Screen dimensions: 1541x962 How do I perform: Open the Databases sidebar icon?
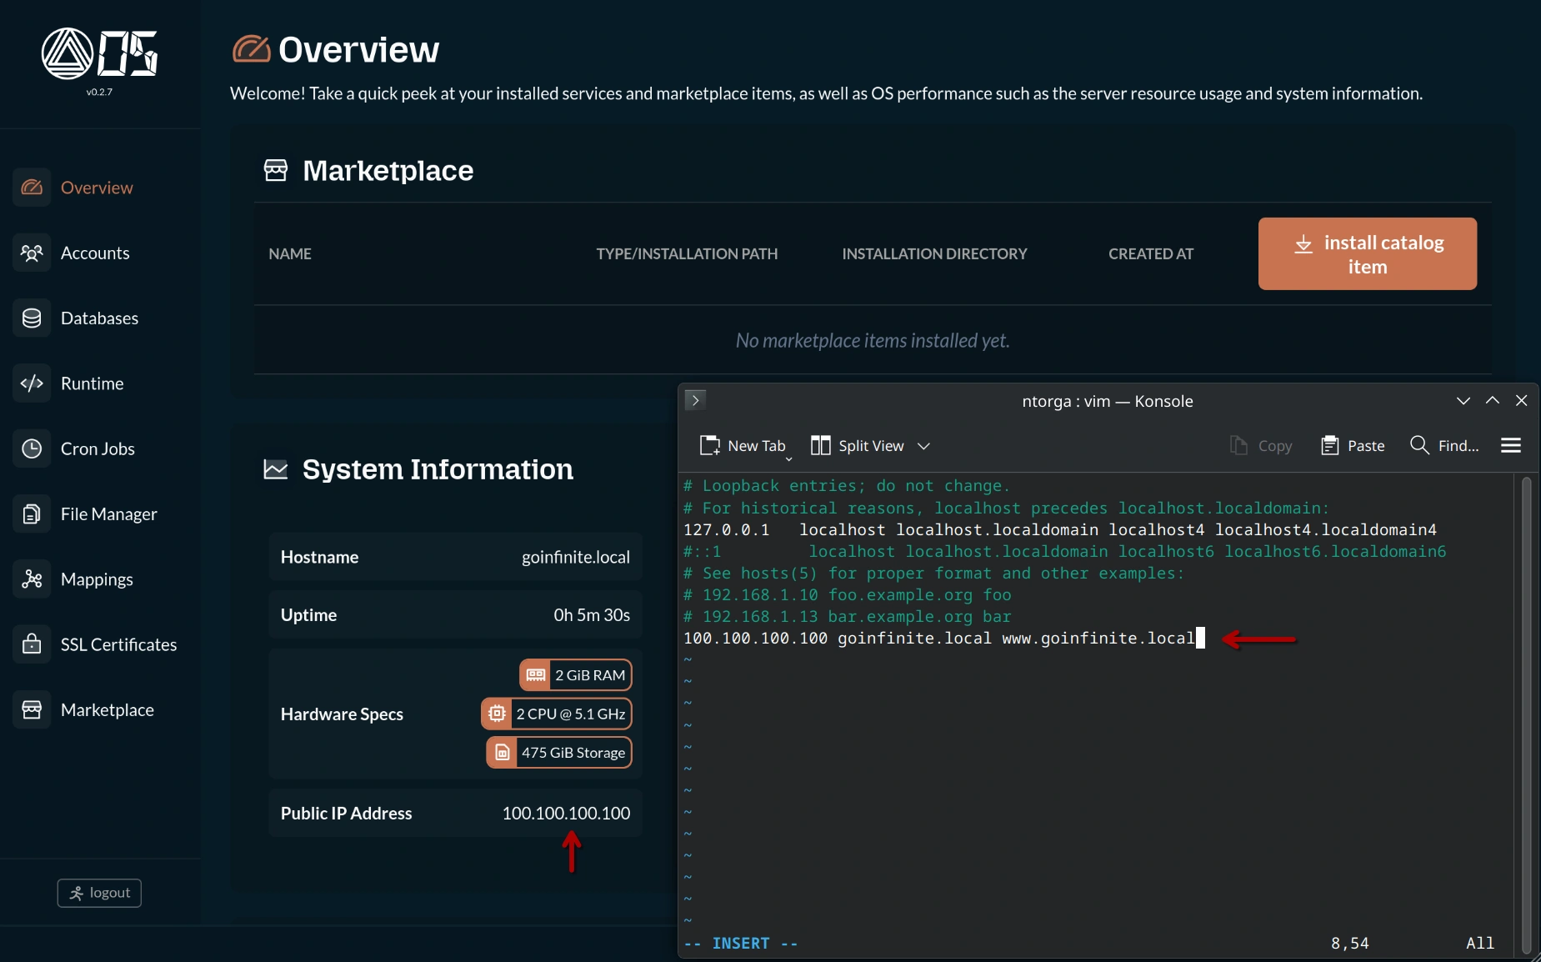32,318
